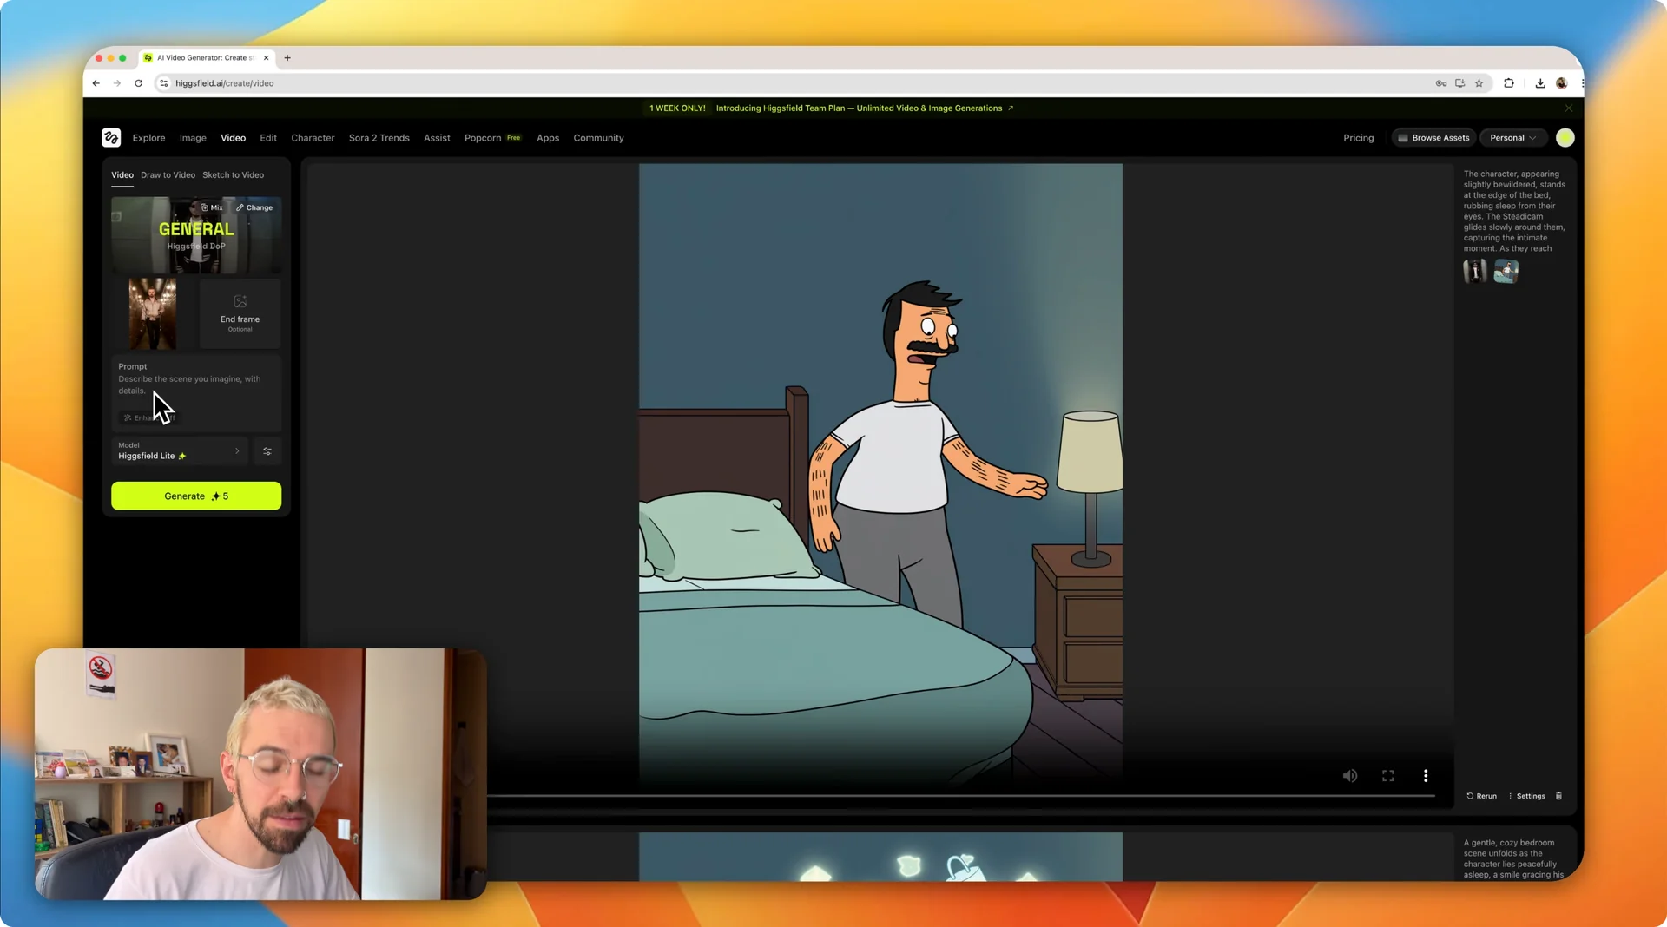The width and height of the screenshot is (1667, 927).
Task: Open the Pricing page
Action: 1359,138
